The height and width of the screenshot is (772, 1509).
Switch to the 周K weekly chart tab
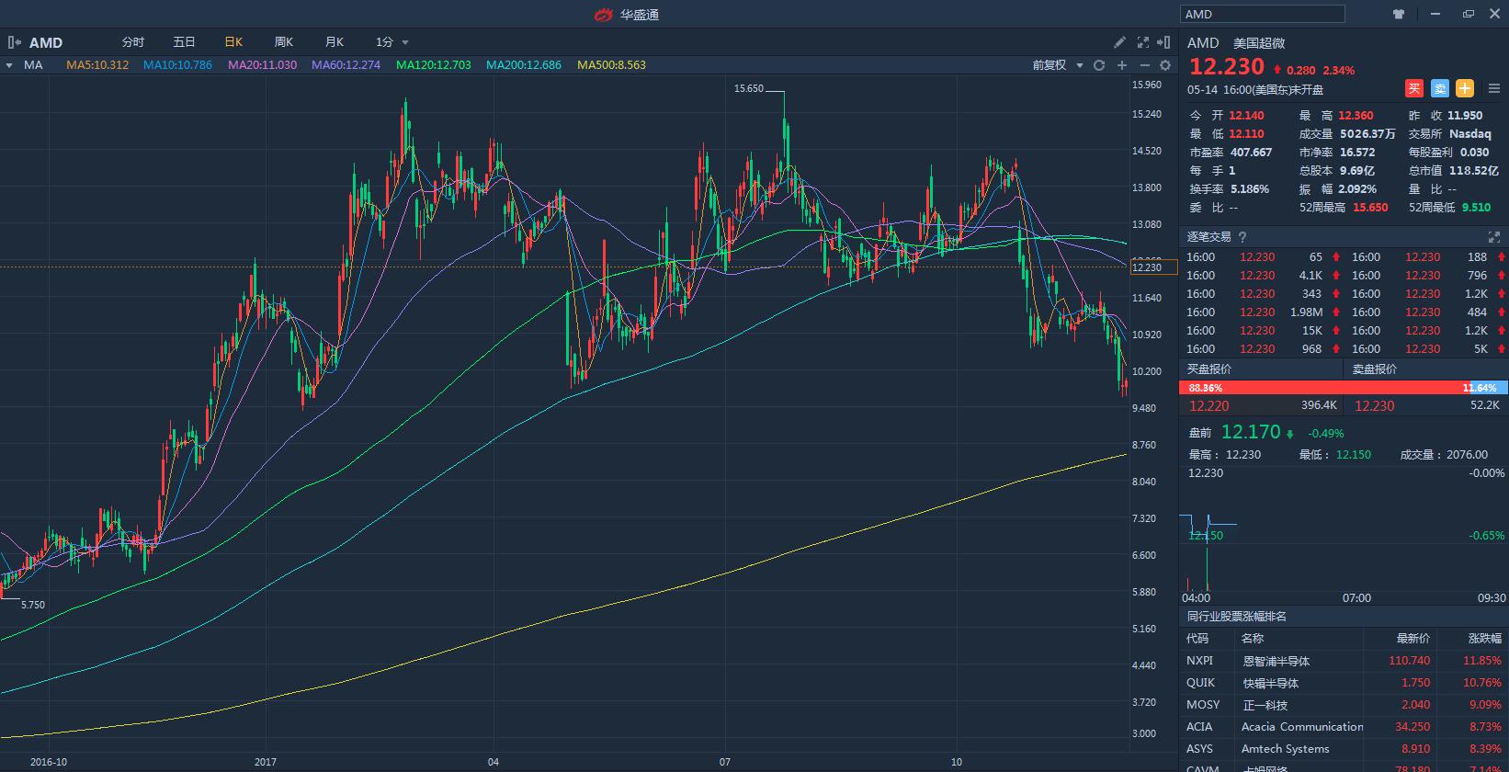click(x=283, y=42)
